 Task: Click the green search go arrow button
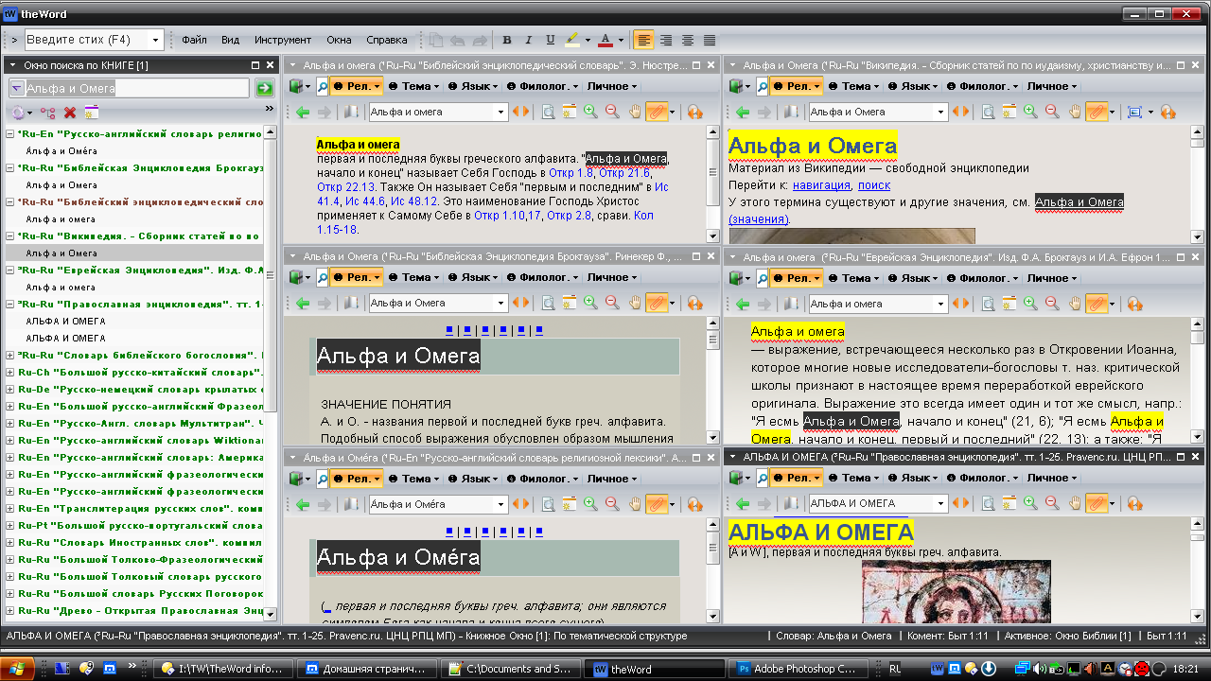point(264,88)
